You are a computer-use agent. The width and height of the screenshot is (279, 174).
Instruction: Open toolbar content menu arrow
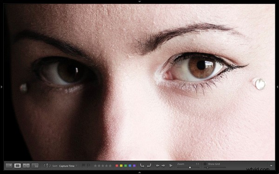(x=271, y=166)
